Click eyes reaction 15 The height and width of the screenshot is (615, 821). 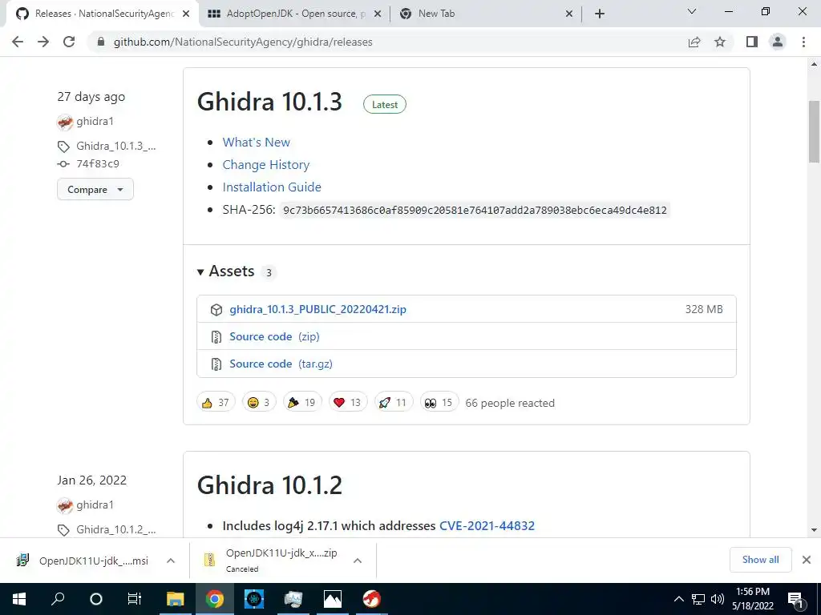(x=439, y=402)
